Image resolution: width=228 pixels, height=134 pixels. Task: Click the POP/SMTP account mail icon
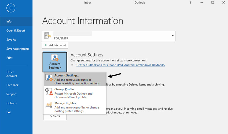48,36
